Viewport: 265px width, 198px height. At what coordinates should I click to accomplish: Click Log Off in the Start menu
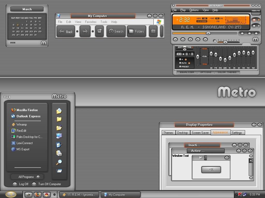point(21,184)
